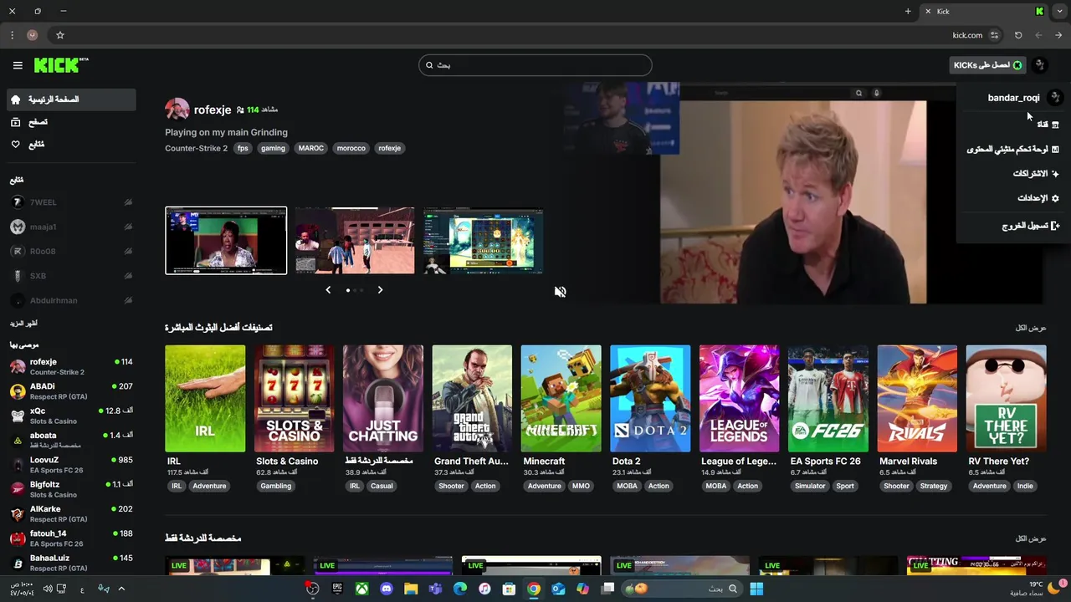Screen dimensions: 1071x602
Task: Click the Get KICKs button
Action: 987,65
